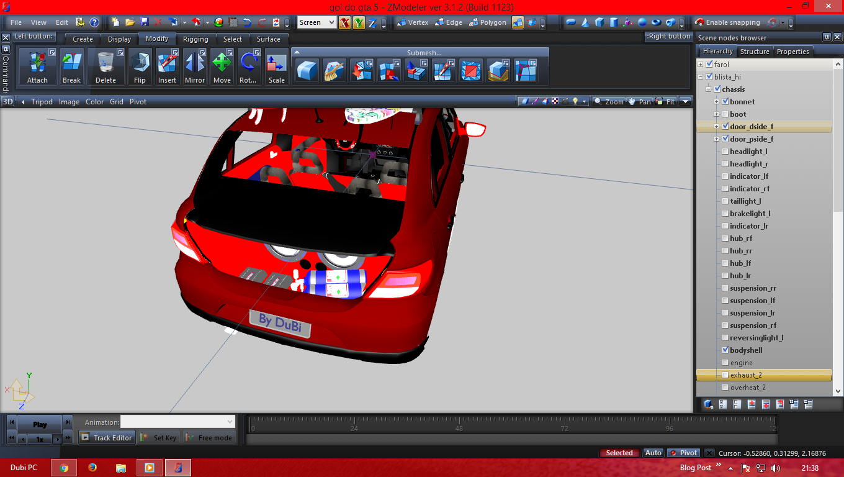Click the Submesh bevel cube icon
The height and width of the screenshot is (477, 844).
tap(307, 71)
